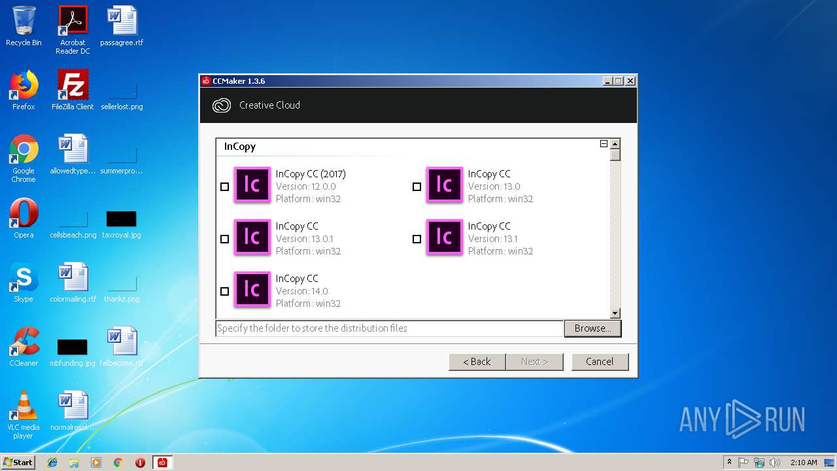Select the passagree.rtf desktop file
The width and height of the screenshot is (837, 471).
[122, 26]
